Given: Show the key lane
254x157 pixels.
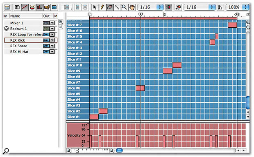Looking at the screenshot, I should [x=17, y=7].
